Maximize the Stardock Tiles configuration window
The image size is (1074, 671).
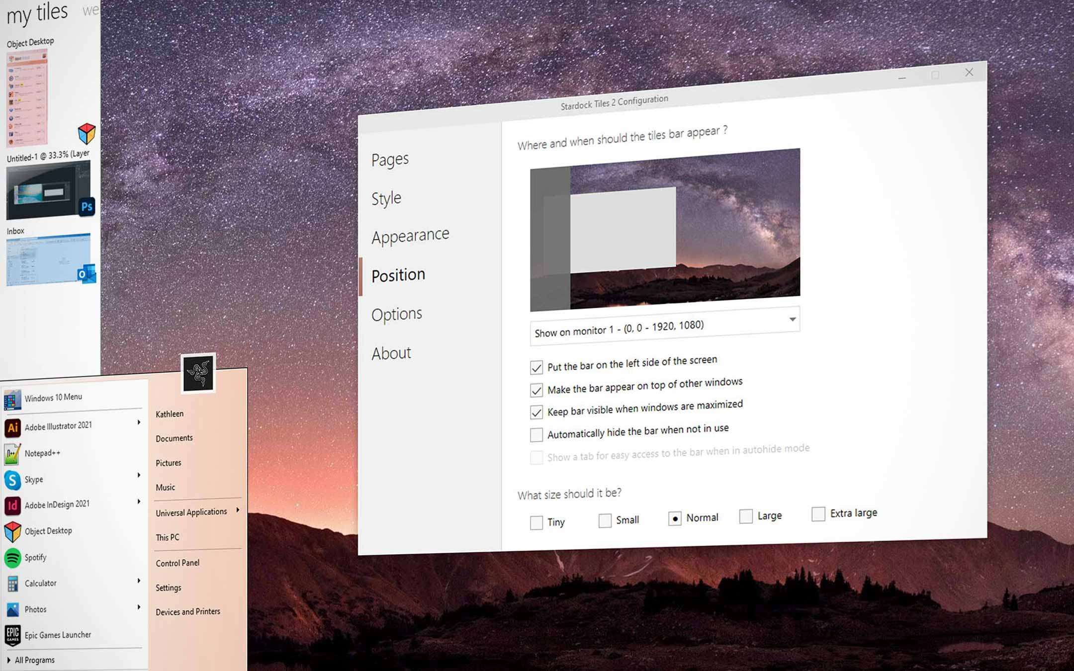click(935, 75)
